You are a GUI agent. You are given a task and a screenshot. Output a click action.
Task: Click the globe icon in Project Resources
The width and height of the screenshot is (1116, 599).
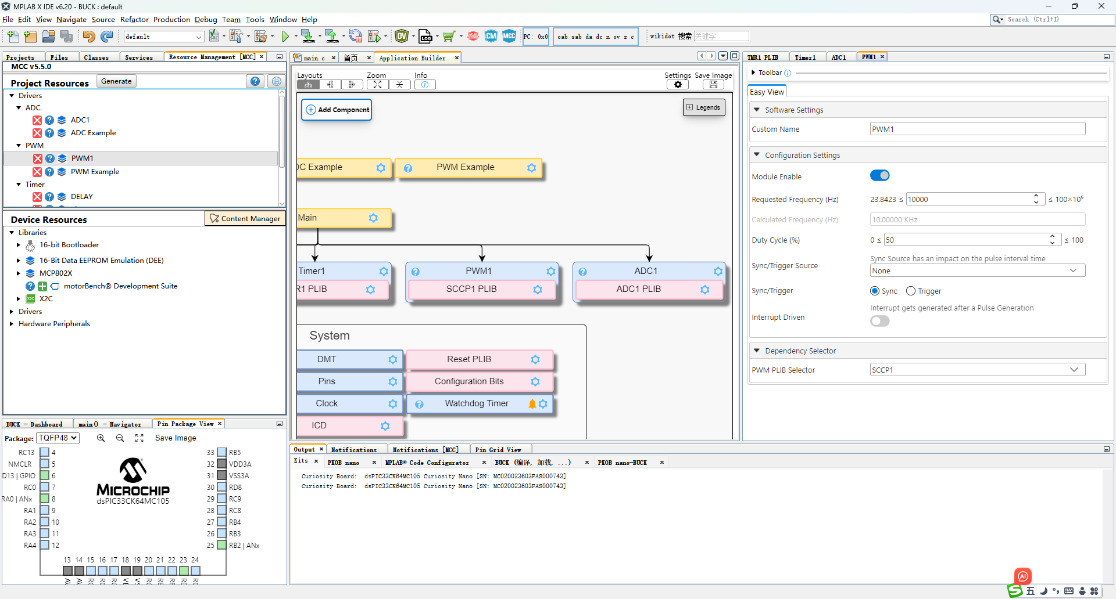coord(277,81)
